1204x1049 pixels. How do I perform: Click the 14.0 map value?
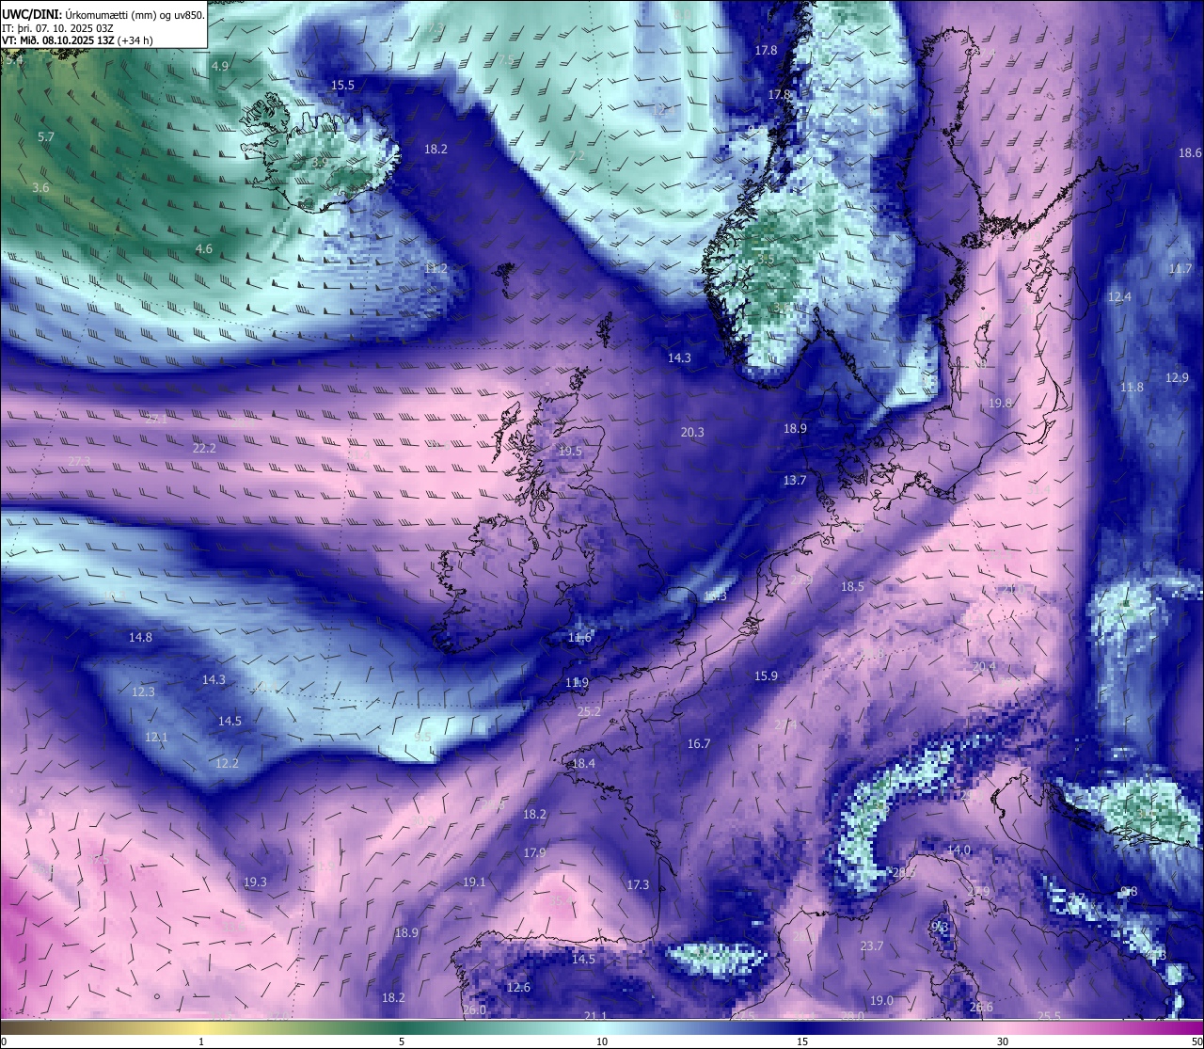[x=958, y=850]
